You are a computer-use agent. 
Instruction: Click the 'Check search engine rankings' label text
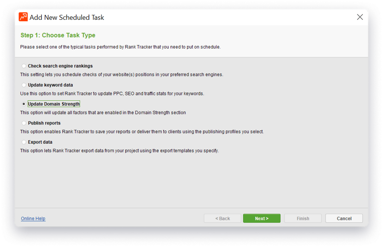click(60, 66)
